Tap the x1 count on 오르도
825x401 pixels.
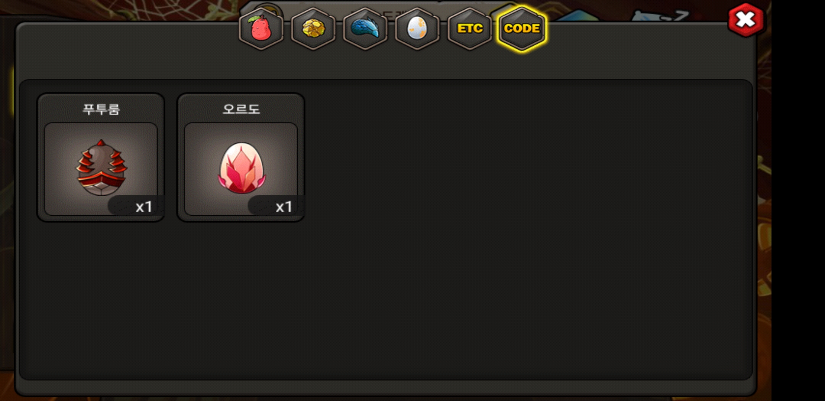tap(284, 207)
